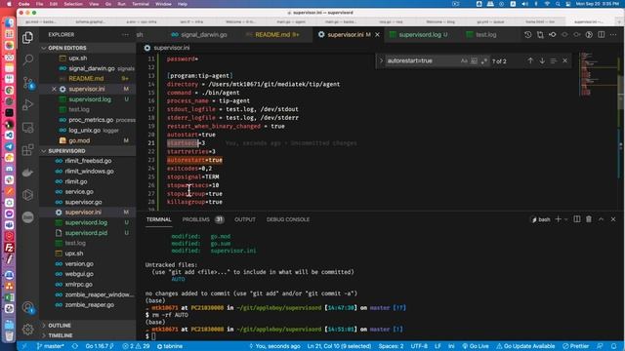Click Go 1.16.7 version in status bar

coord(100,346)
